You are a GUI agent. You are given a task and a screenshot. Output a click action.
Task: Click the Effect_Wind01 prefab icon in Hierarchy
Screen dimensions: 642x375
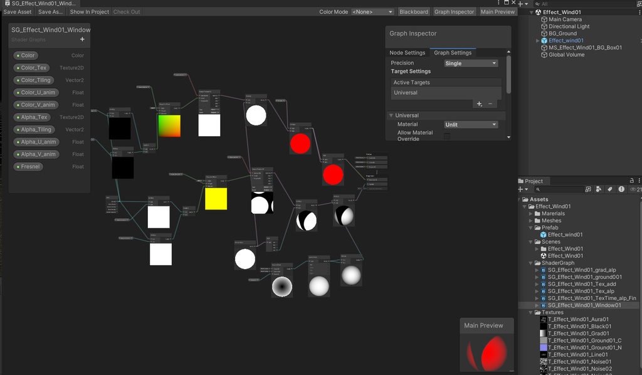pos(545,41)
